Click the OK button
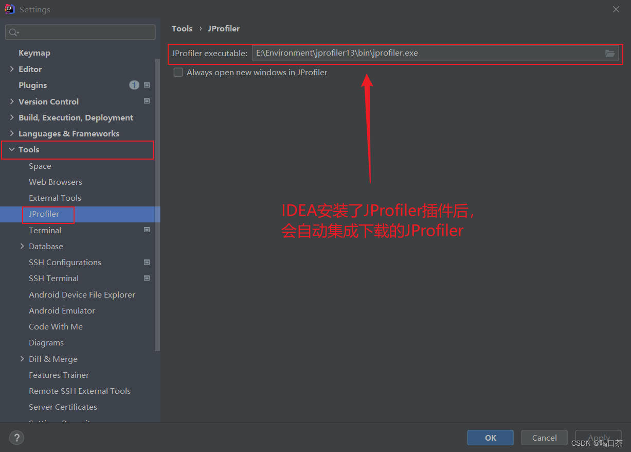 491,438
